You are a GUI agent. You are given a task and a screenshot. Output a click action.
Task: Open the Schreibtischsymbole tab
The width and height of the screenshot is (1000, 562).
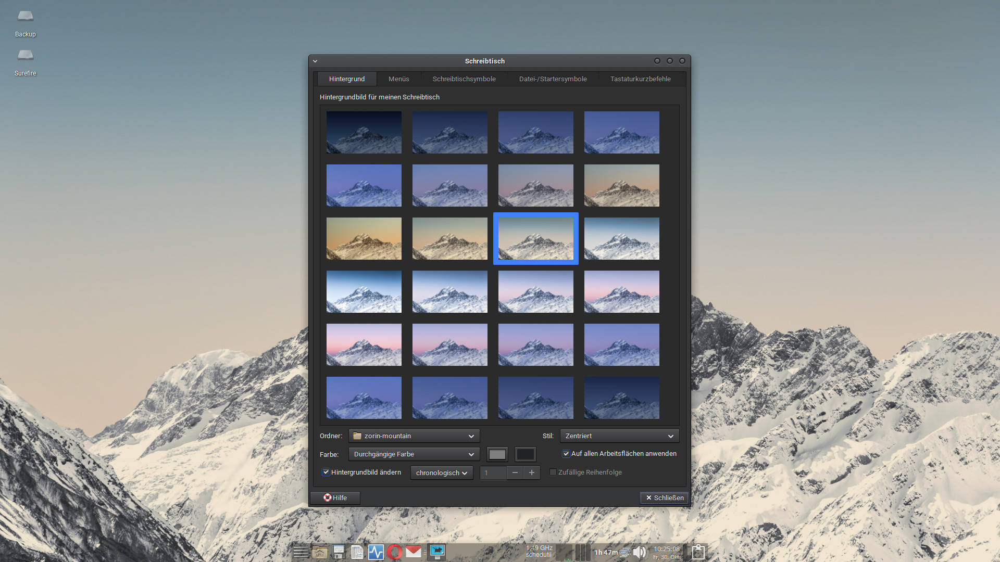[464, 79]
